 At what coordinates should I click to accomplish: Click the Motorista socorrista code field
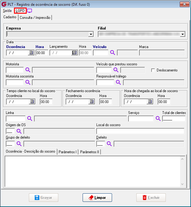pos(15,82)
